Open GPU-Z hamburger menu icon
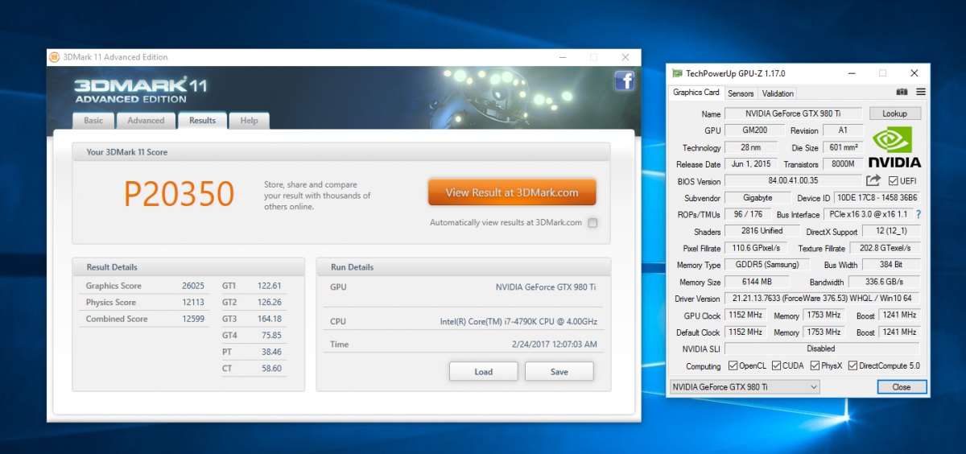The height and width of the screenshot is (454, 966). pyautogui.click(x=920, y=93)
